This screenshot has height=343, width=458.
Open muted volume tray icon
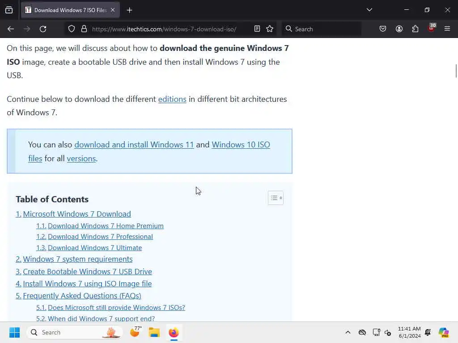[x=388, y=332]
